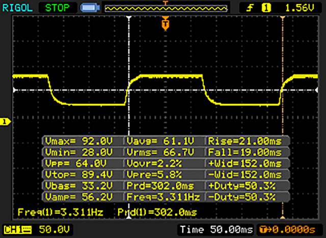Click the Vpp= 64.0V measurement
The width and height of the screenshot is (326, 238).
[76, 164]
